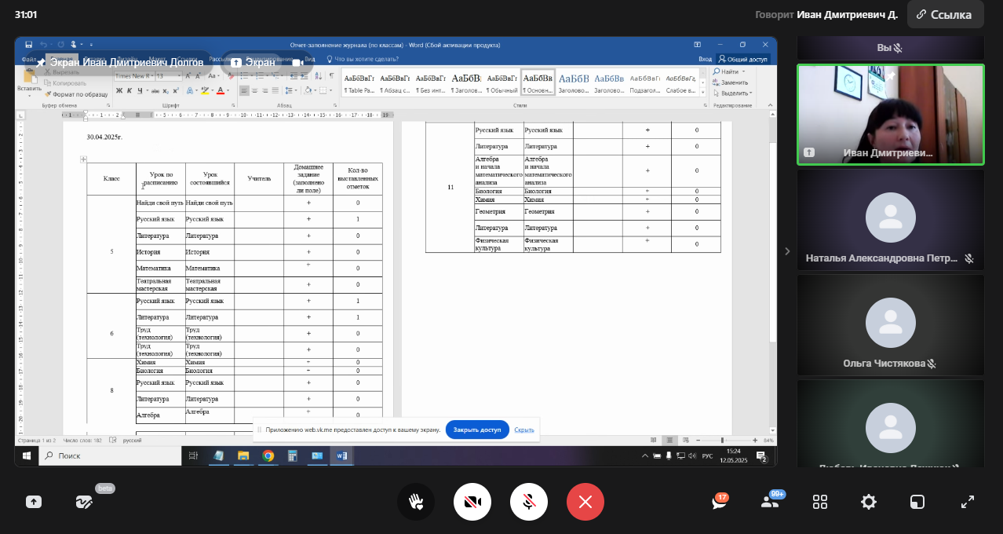Click the Скрыть link
This screenshot has width=1003, height=534.
pyautogui.click(x=524, y=430)
